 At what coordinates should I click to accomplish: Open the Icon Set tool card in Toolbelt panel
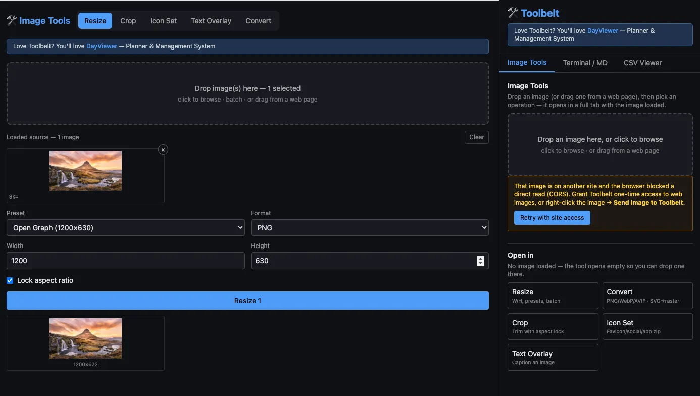point(647,326)
